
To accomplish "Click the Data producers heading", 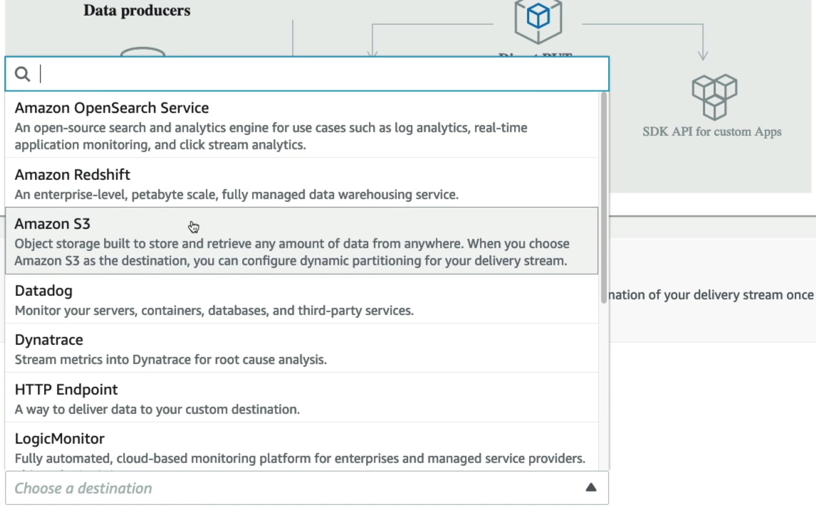I will (137, 11).
